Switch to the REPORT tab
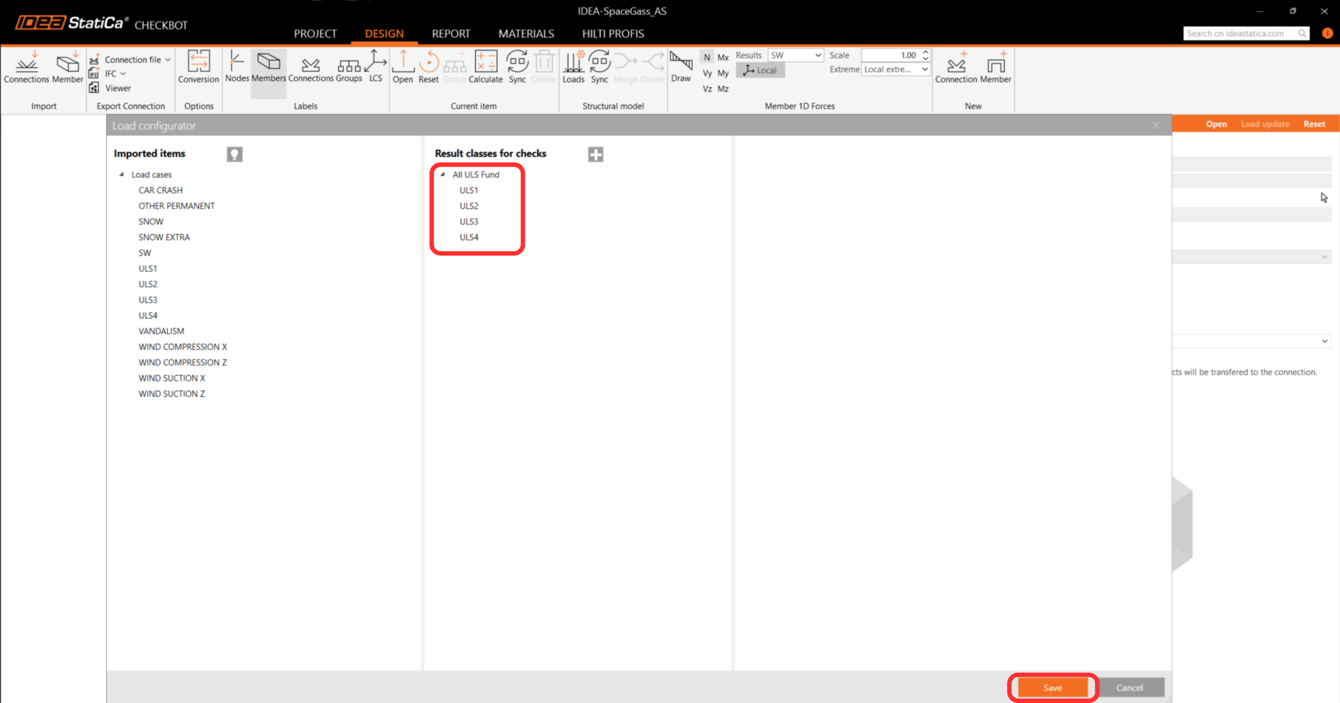The image size is (1340, 703). tap(451, 34)
